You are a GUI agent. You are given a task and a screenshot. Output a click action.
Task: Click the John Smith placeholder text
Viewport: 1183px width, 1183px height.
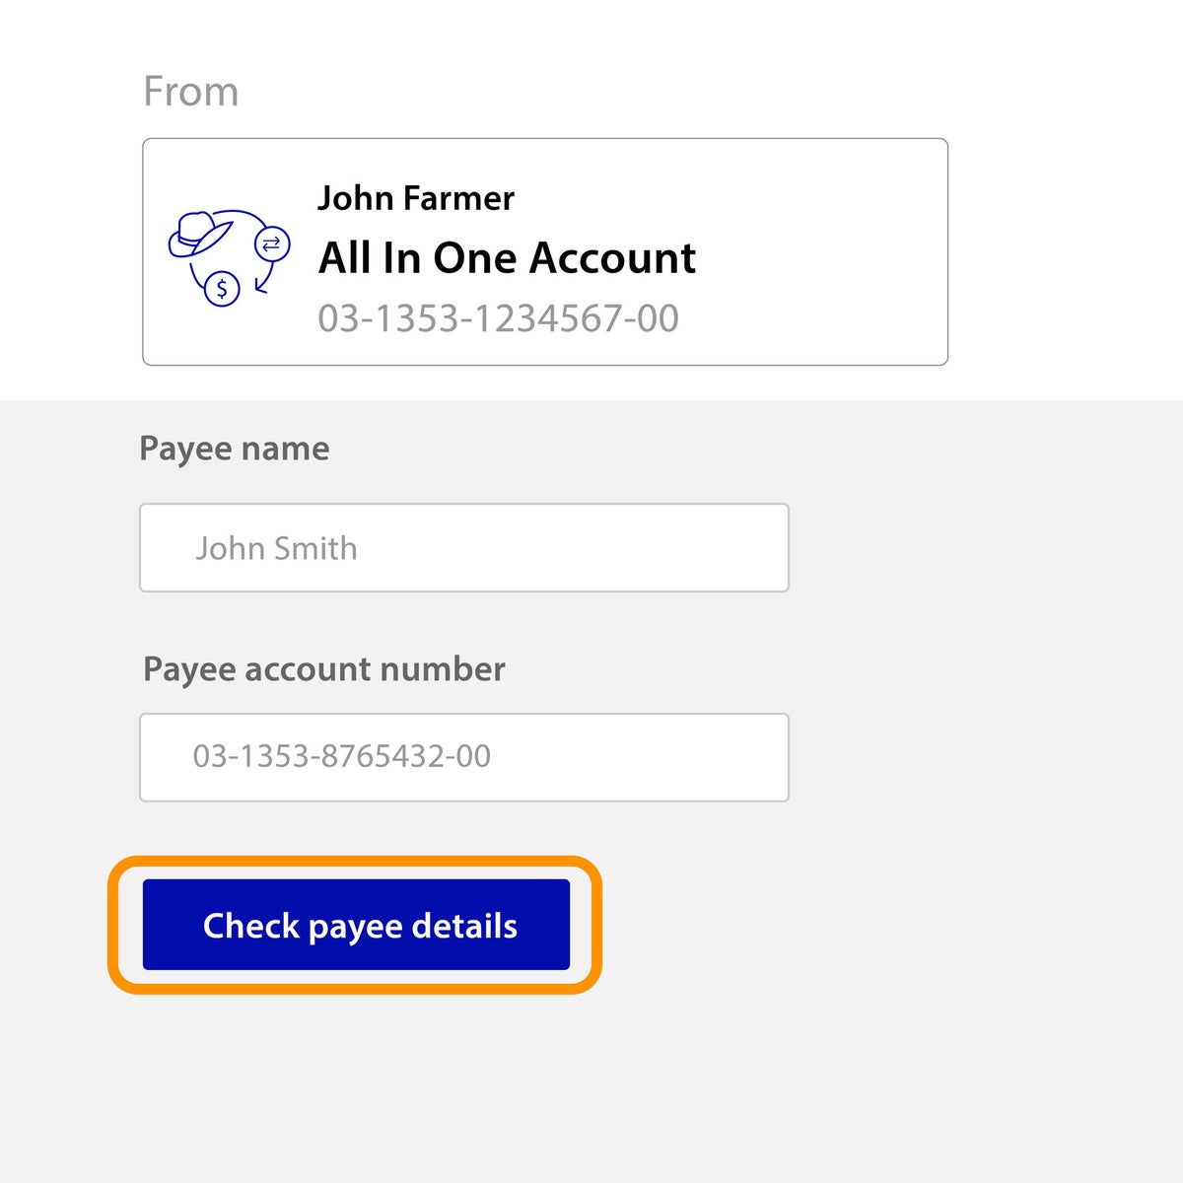coord(277,548)
